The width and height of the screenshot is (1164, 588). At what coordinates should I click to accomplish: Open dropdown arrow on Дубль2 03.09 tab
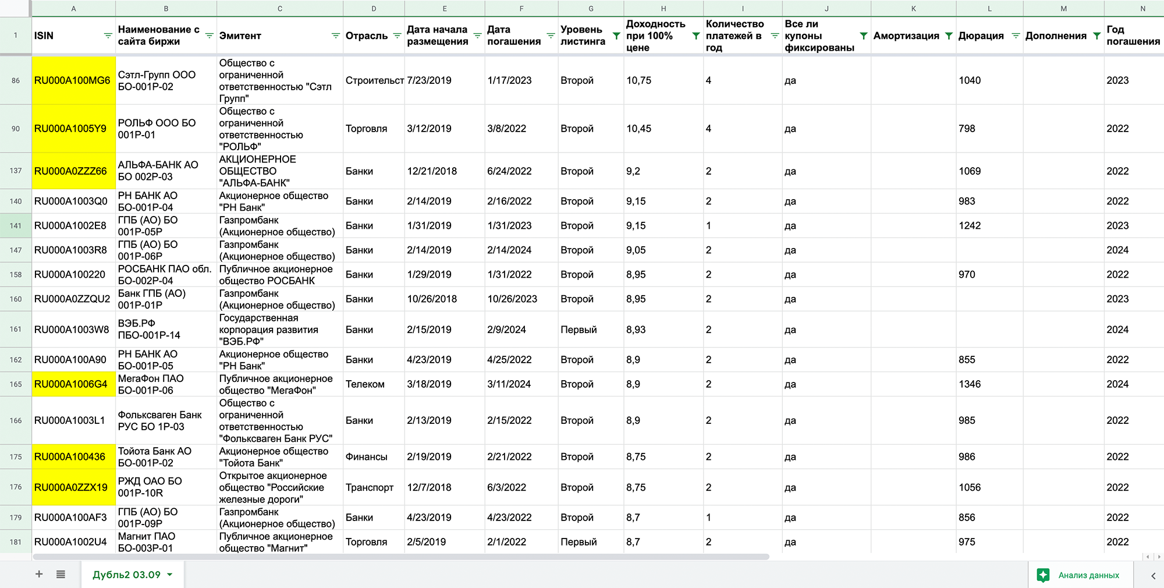click(x=170, y=575)
